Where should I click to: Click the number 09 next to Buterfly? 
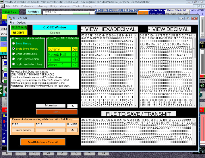coord(75,49)
